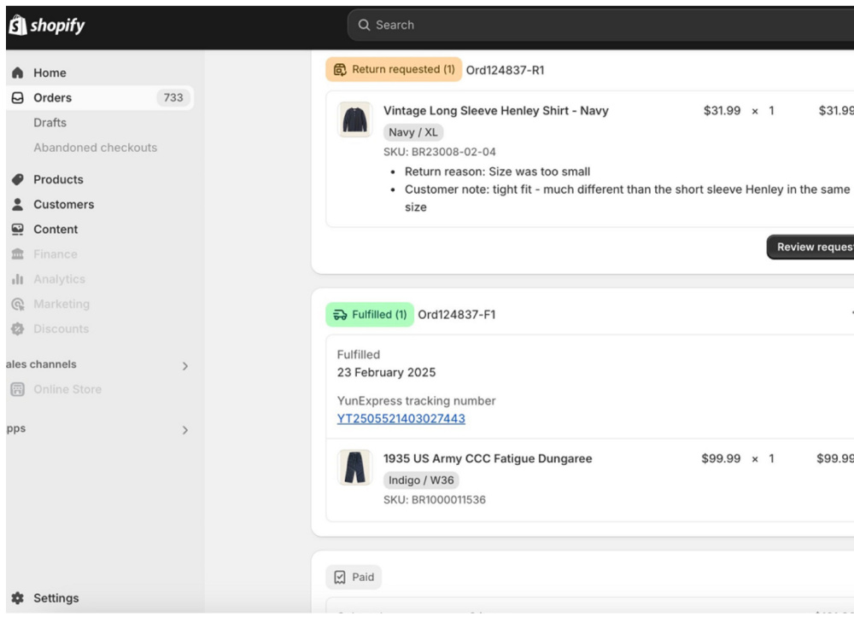Click the navy Henley shirt thumbnail
Screen dimensions: 854x640
click(354, 119)
